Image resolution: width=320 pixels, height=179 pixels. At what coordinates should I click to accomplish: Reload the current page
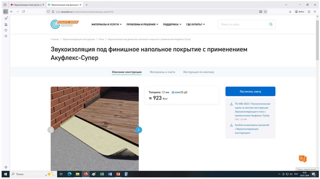[x=23, y=12]
